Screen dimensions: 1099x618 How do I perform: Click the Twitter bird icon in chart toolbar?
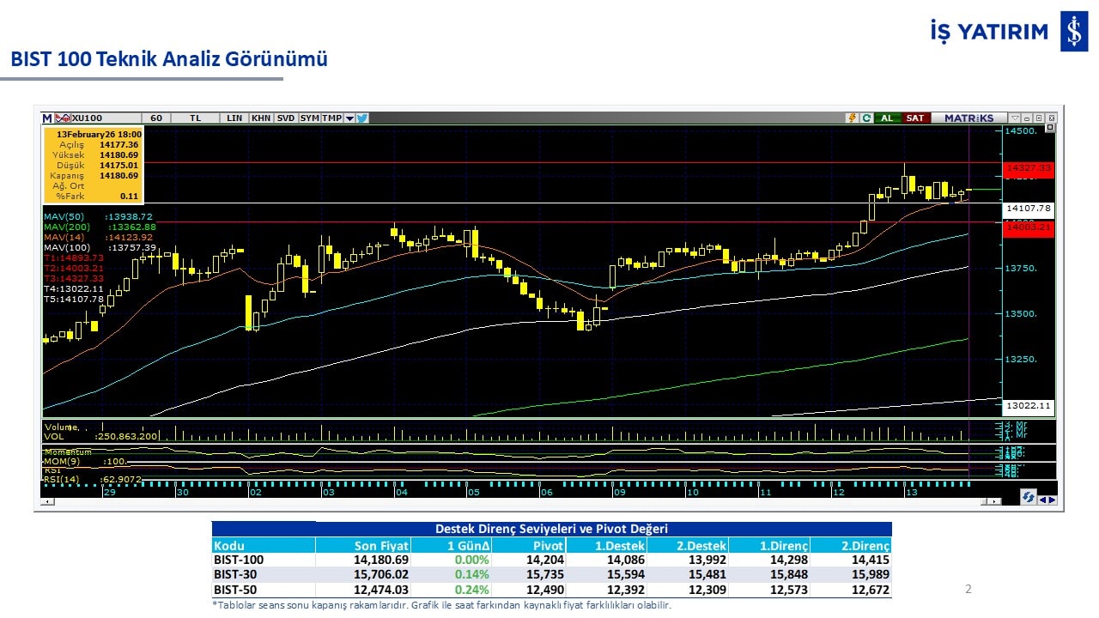pyautogui.click(x=362, y=118)
